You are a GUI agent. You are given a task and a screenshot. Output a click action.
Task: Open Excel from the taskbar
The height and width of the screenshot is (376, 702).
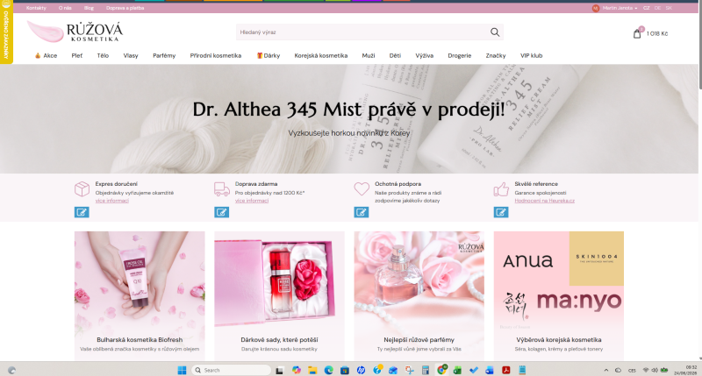pos(457,370)
